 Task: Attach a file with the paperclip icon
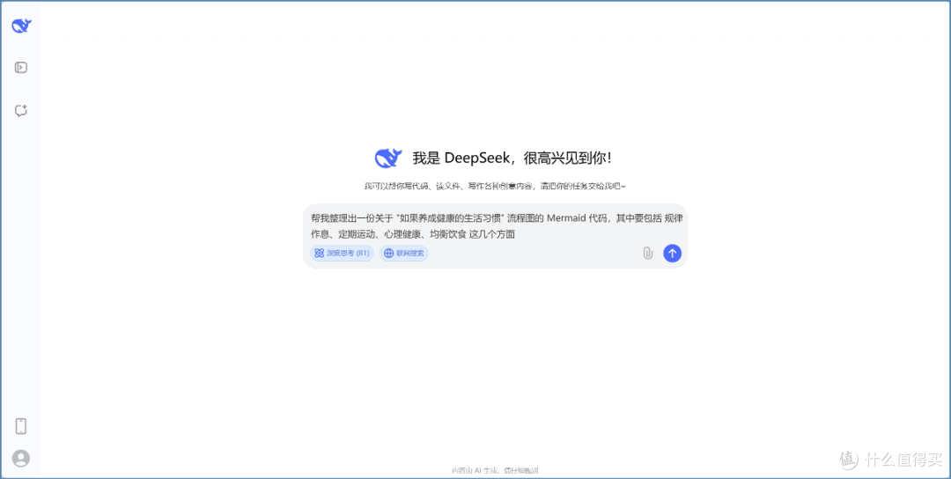(648, 254)
